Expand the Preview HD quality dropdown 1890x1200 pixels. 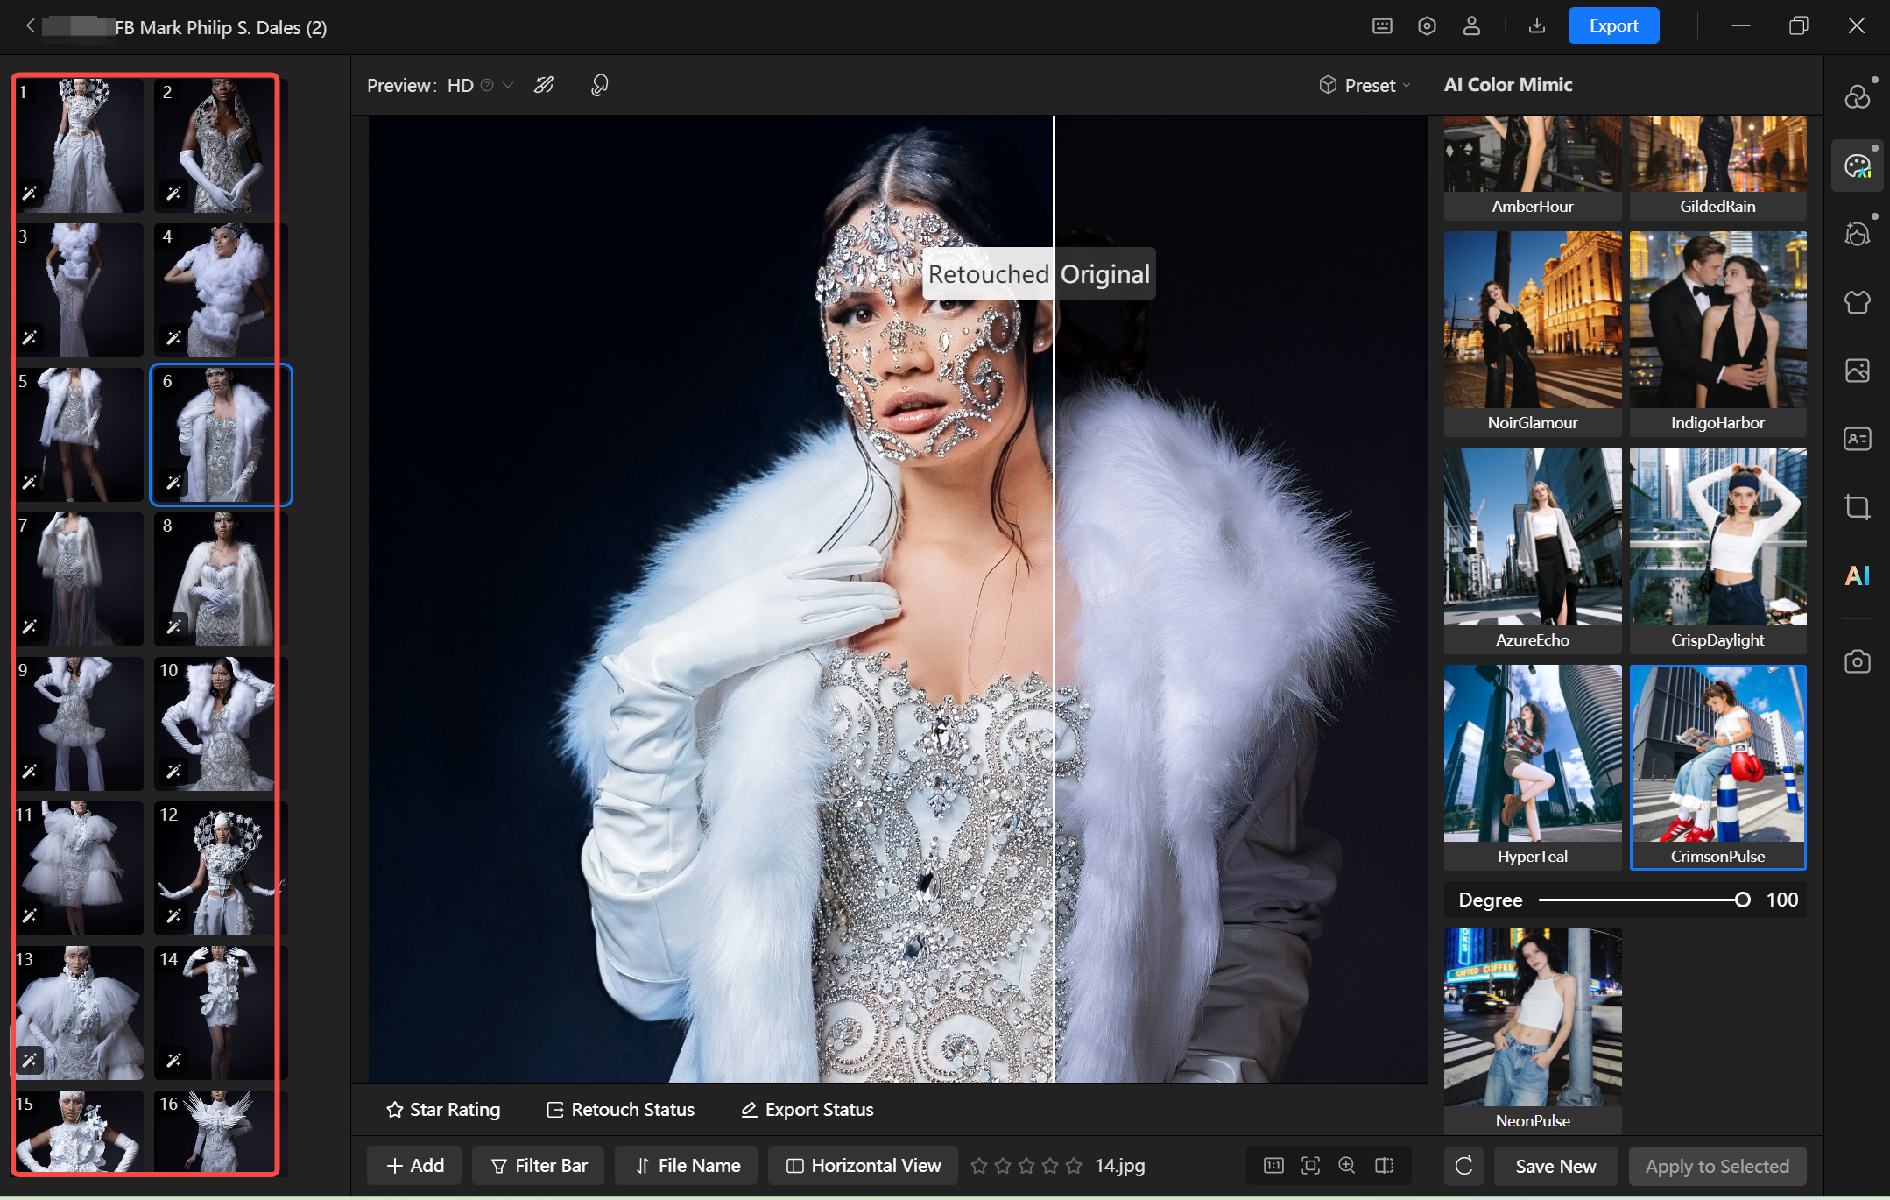(x=508, y=85)
